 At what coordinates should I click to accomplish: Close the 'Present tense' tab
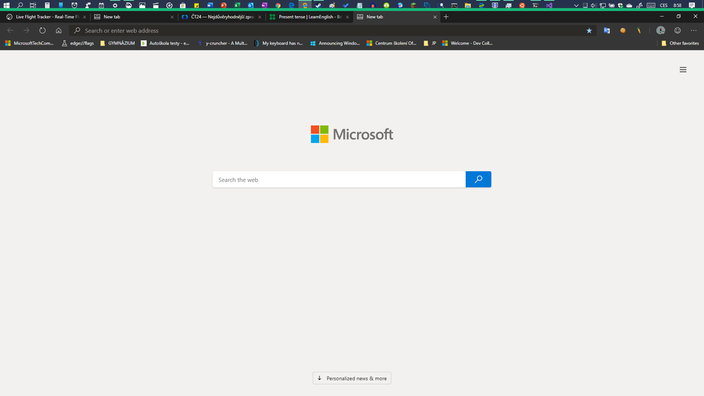pyautogui.click(x=347, y=17)
